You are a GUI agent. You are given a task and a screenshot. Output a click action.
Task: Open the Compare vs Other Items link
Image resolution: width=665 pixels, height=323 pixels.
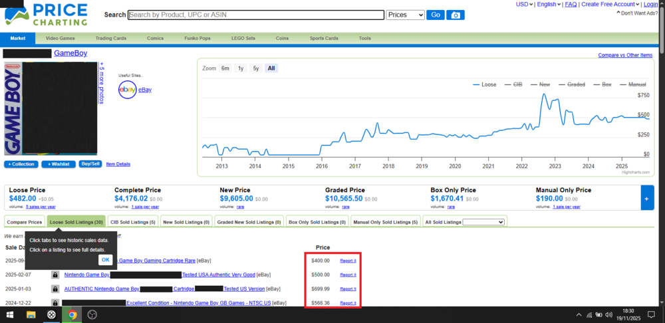[x=624, y=55]
